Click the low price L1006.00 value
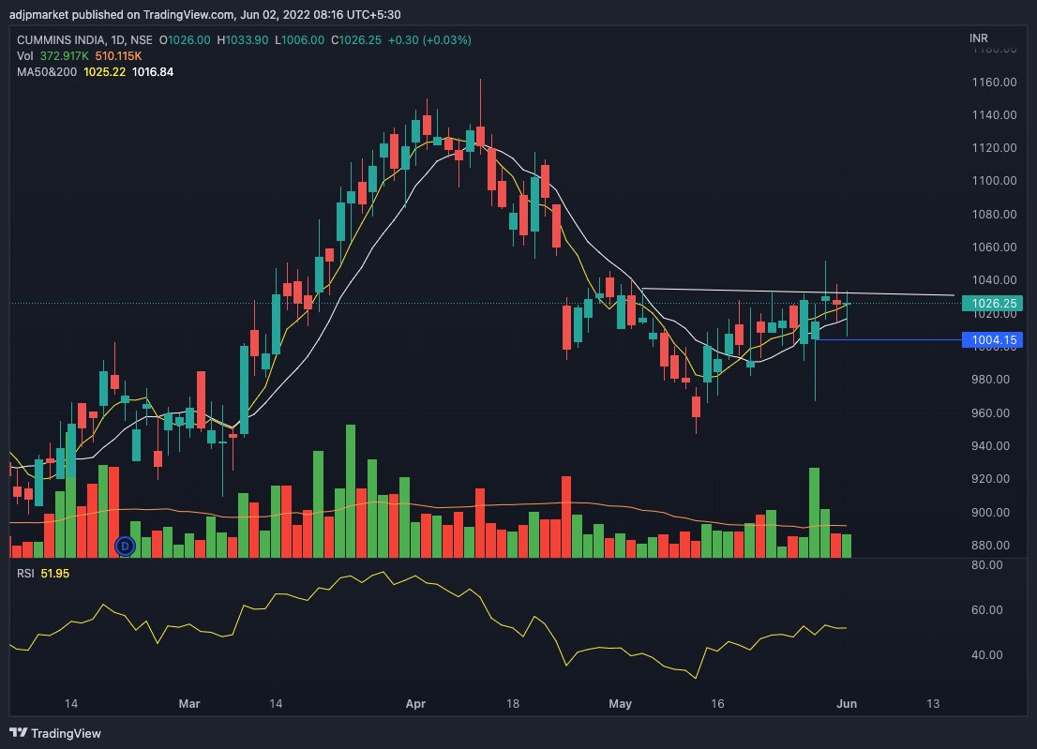The image size is (1037, 749). tap(300, 39)
